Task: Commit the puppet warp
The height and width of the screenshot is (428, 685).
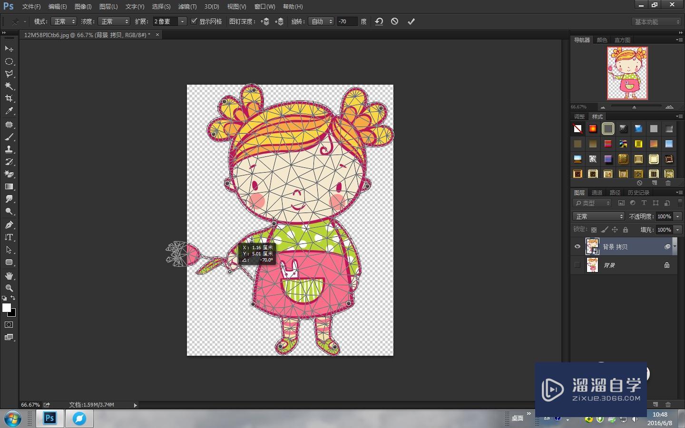Action: [411, 21]
